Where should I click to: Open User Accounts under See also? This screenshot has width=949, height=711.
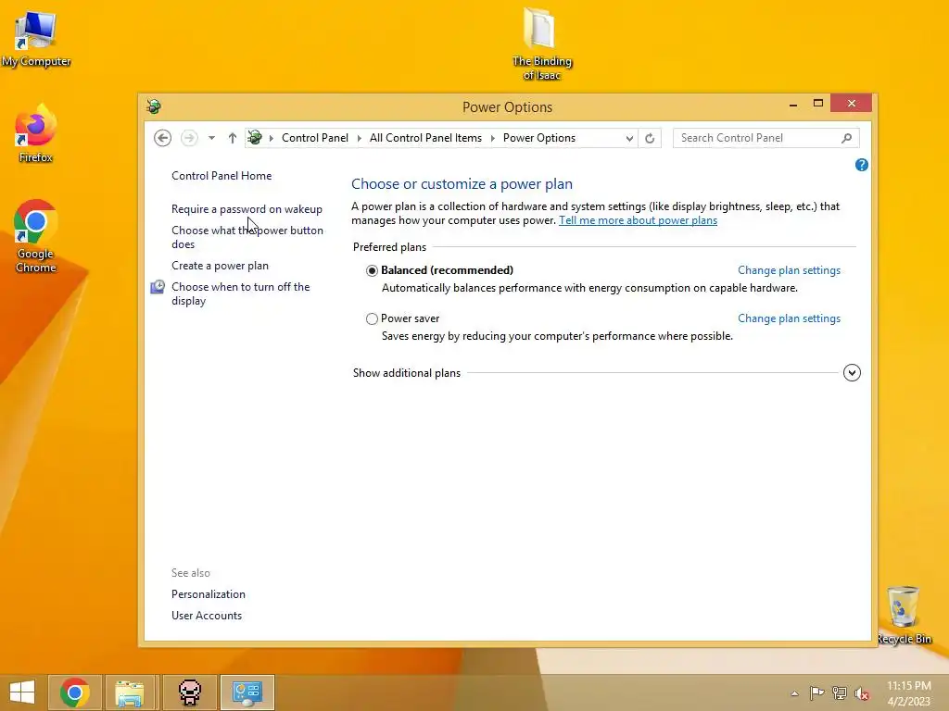(207, 616)
